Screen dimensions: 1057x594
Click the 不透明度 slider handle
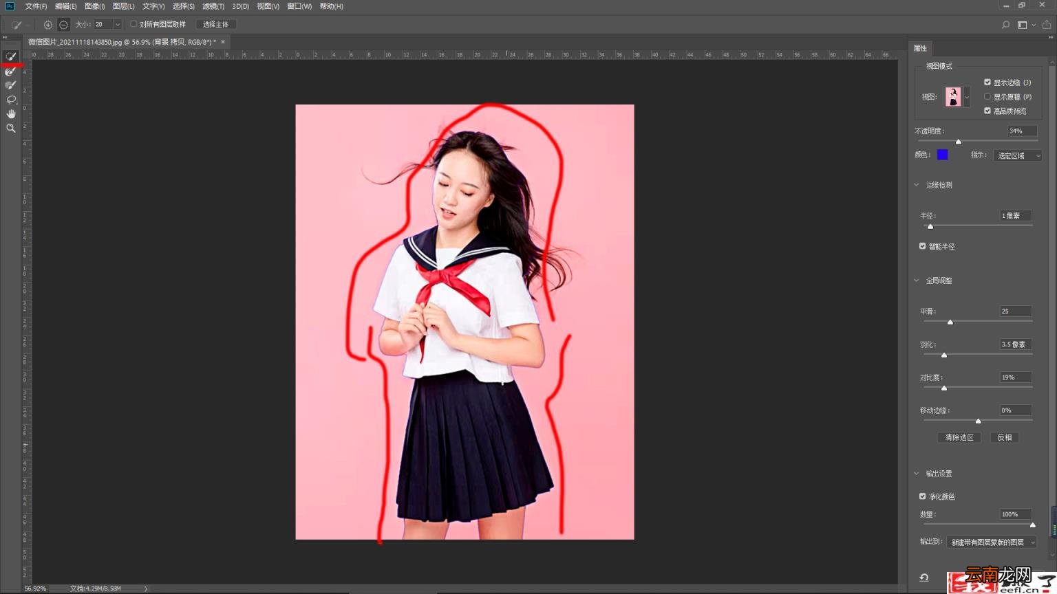click(959, 142)
